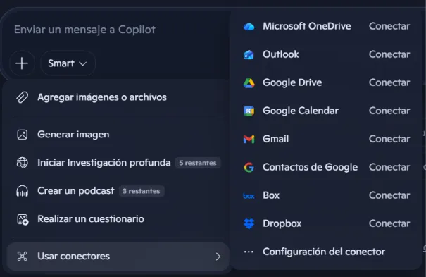Open the Smart mode dropdown
The width and height of the screenshot is (426, 277).
[x=68, y=63]
